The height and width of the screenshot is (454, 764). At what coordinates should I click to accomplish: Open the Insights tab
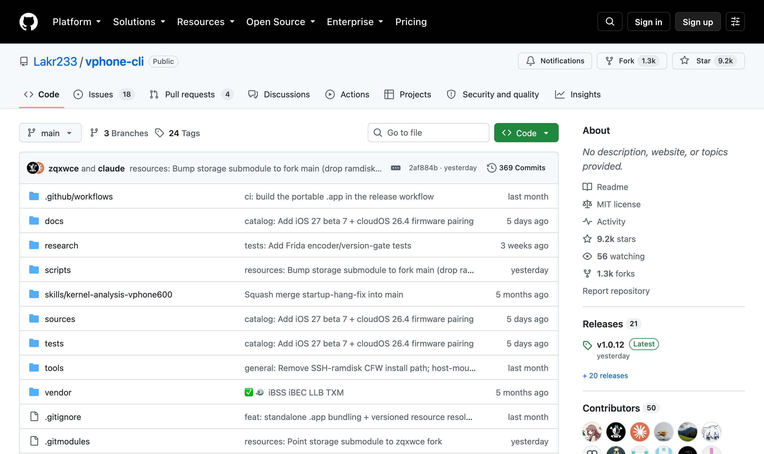coord(578,94)
